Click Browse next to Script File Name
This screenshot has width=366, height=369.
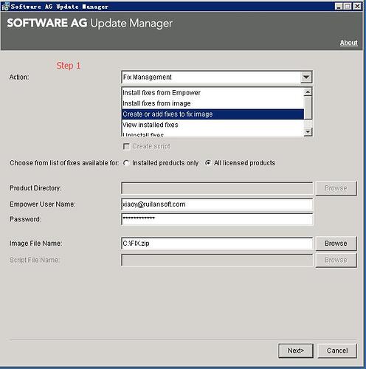[x=336, y=260]
